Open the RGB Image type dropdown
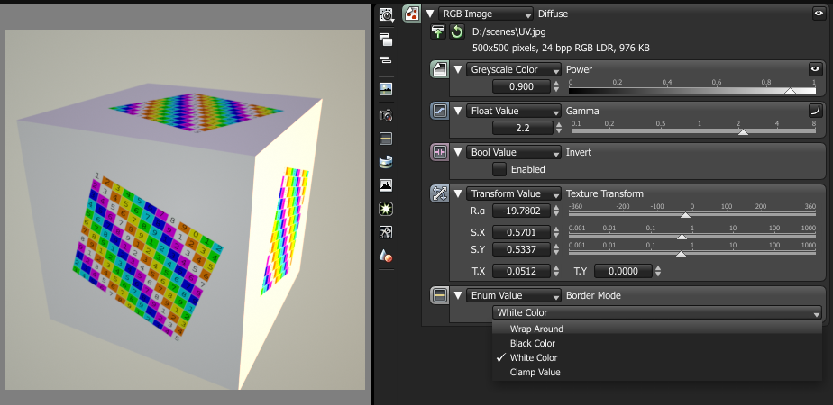Viewport: 833px width, 405px height. [x=486, y=13]
